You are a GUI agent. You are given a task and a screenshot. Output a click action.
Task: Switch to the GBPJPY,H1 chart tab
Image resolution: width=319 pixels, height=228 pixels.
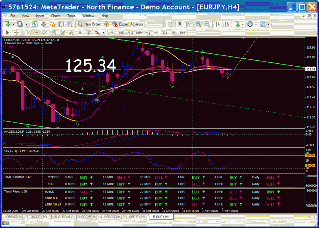tap(138, 217)
